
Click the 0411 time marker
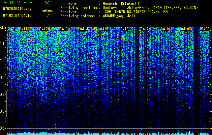click(23, 29)
